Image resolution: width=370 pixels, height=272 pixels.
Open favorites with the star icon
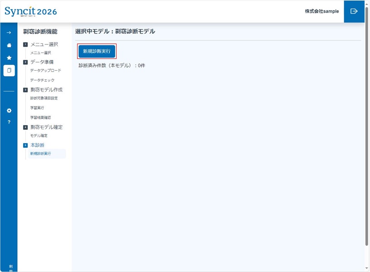point(9,58)
